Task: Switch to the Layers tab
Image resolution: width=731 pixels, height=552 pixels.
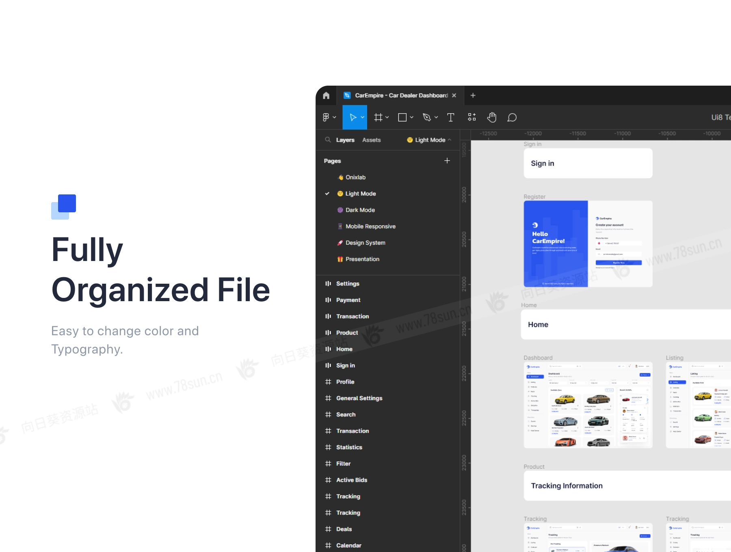Action: 345,140
